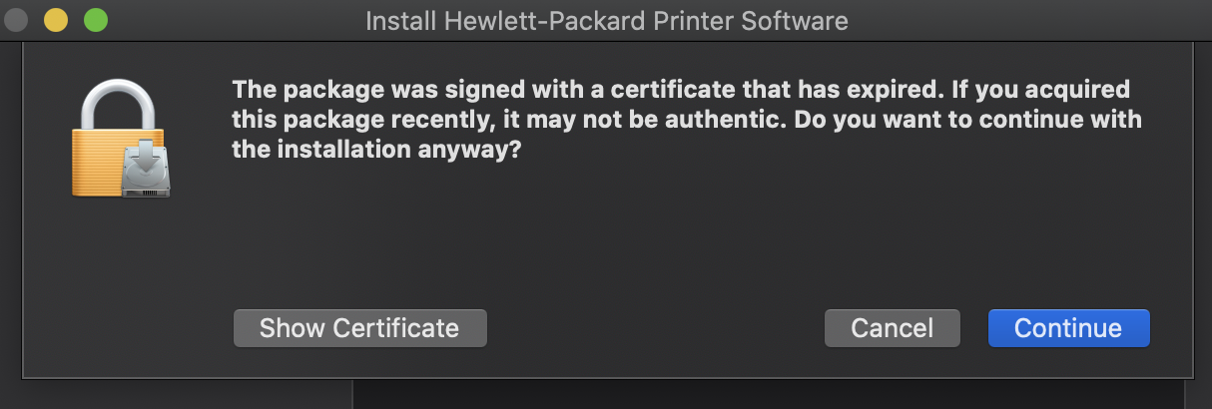Click the line starting "this package recently"
This screenshot has width=1212, height=409.
tap(686, 121)
